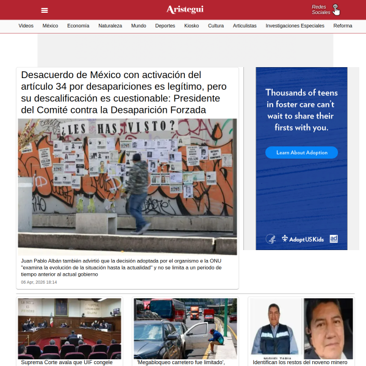Open the Videos section
Image resolution: width=366 pixels, height=366 pixels.
click(x=26, y=26)
